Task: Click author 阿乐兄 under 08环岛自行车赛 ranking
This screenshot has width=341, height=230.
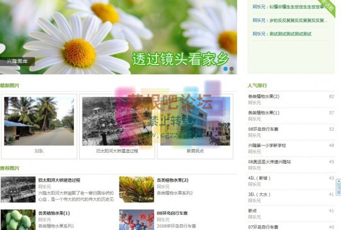Action: pyautogui.click(x=254, y=136)
